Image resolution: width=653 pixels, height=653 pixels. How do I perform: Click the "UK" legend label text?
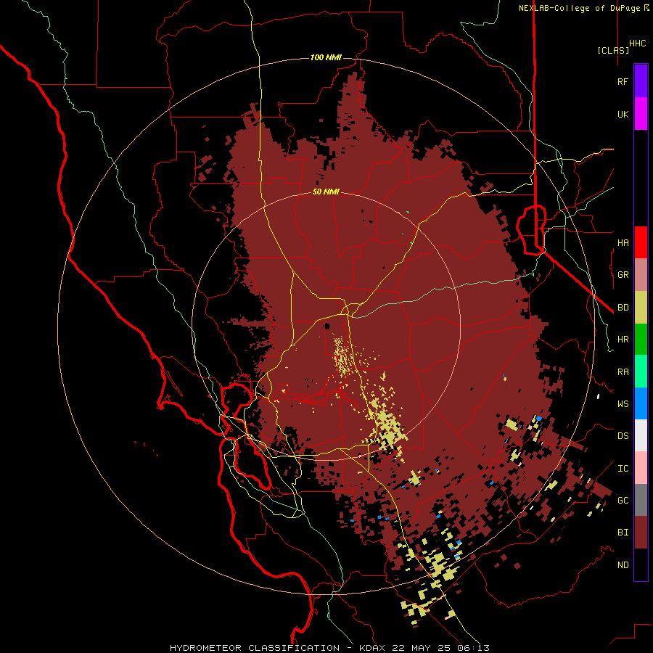pyautogui.click(x=623, y=114)
